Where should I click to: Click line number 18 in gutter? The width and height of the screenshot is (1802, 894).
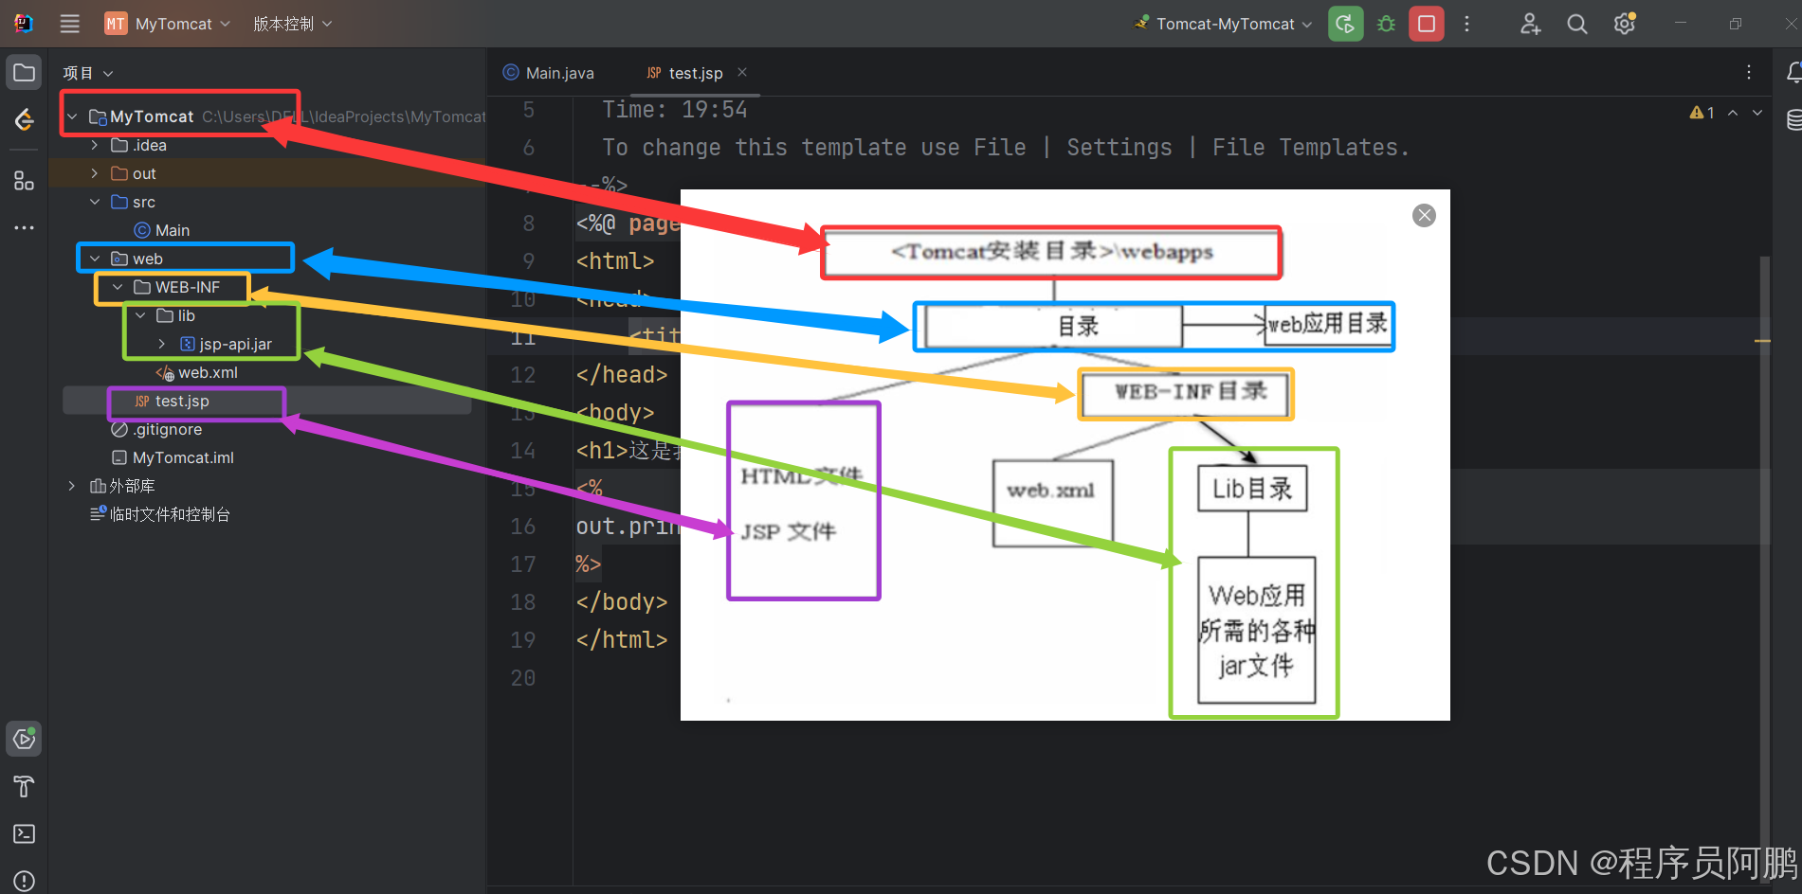[523, 602]
